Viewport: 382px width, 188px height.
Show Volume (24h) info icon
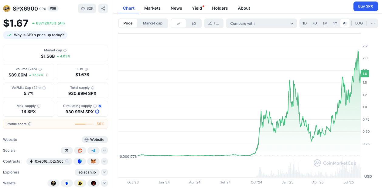(40, 69)
